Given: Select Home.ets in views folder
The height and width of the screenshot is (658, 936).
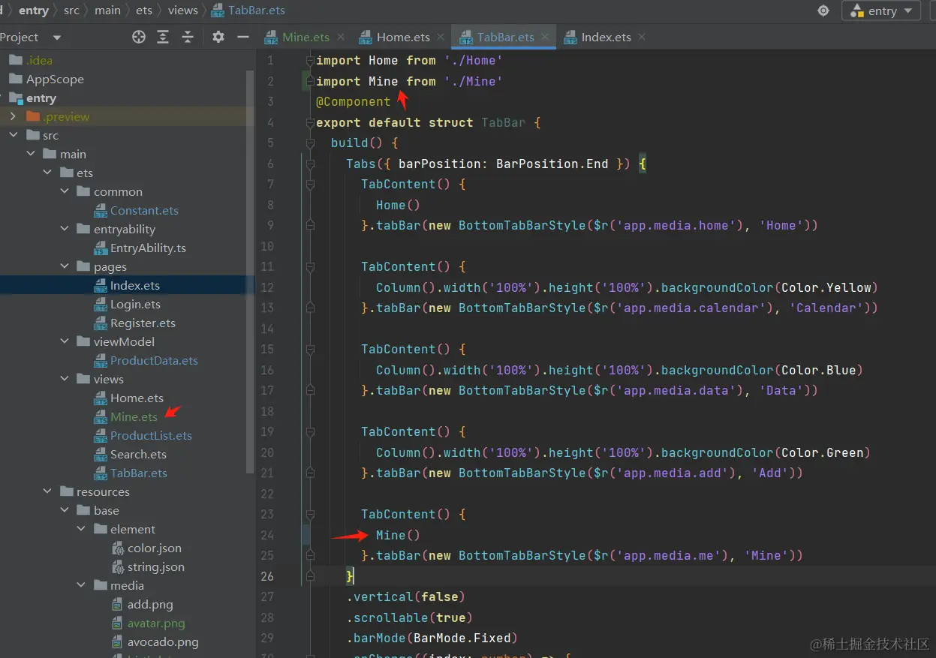Looking at the screenshot, I should [x=137, y=398].
